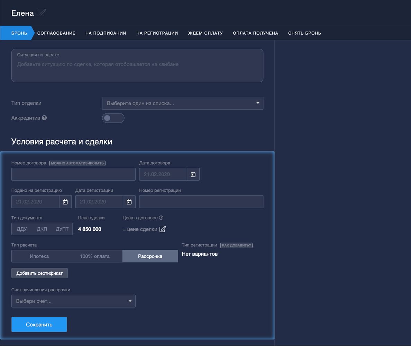Click the Условия расчета и сделки heading

tap(62, 142)
